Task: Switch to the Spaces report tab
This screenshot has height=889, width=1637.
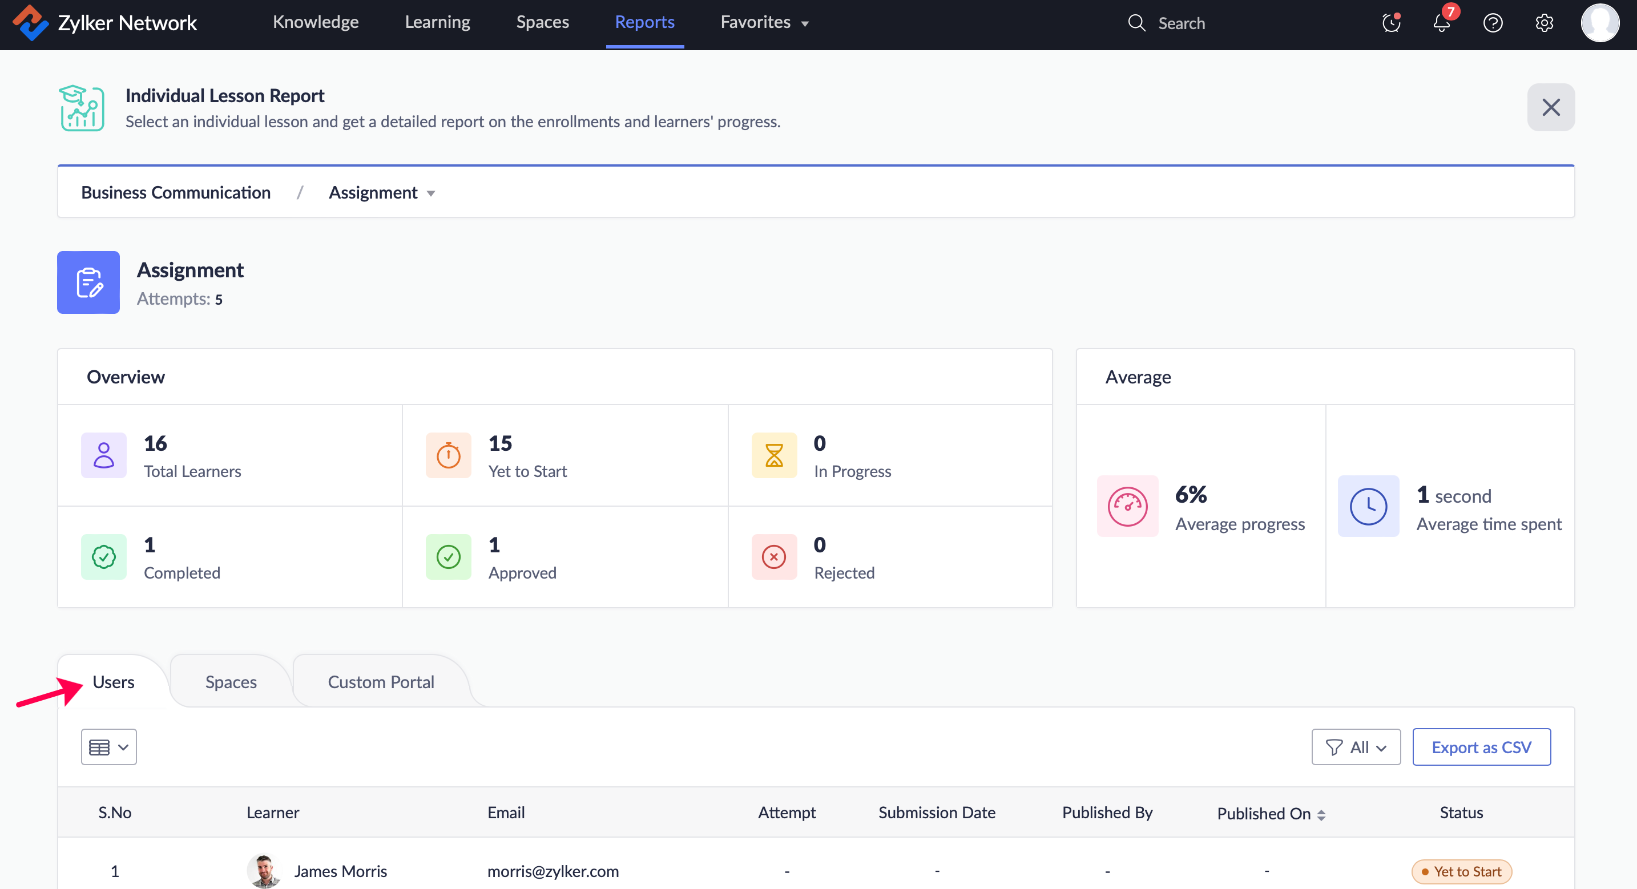Action: 231,681
